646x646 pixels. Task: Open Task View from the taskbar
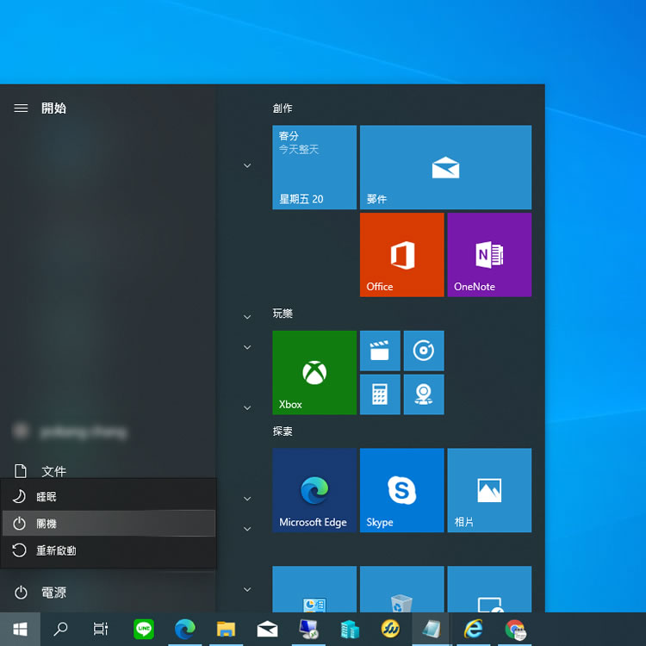(x=101, y=629)
